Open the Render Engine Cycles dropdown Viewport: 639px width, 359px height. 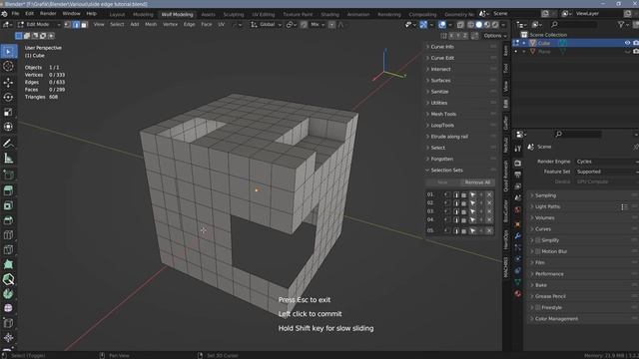(607, 162)
